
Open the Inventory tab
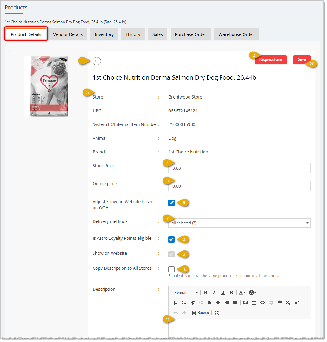105,34
